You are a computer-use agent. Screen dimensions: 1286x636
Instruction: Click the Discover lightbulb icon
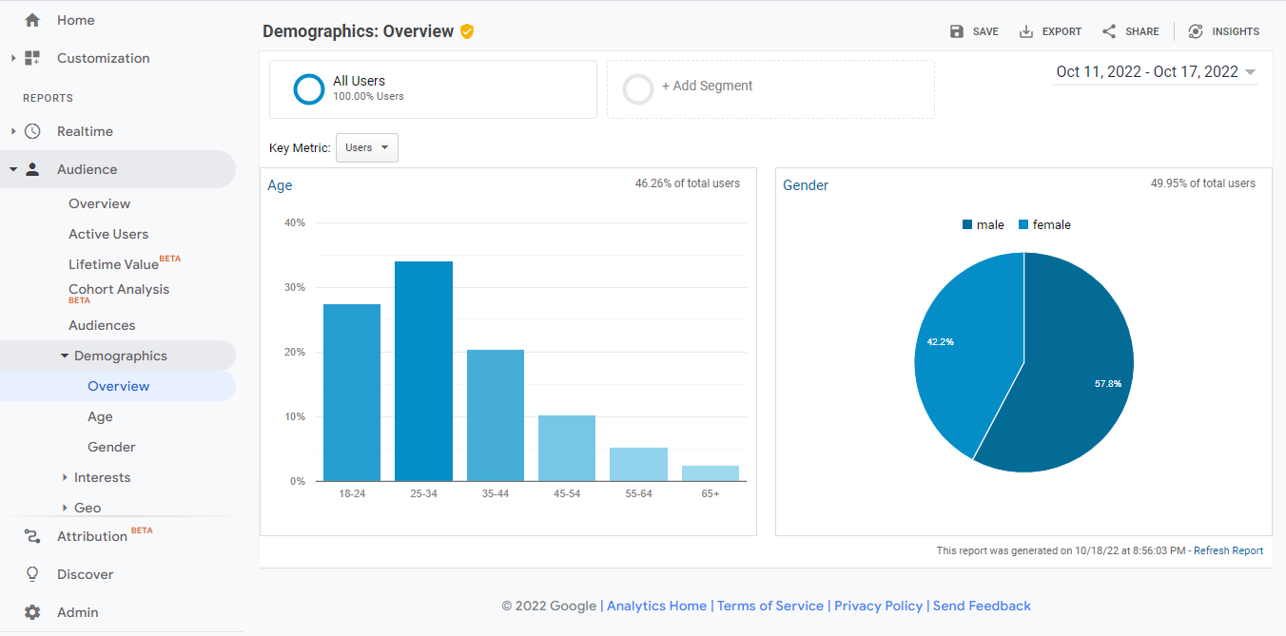pyautogui.click(x=31, y=573)
